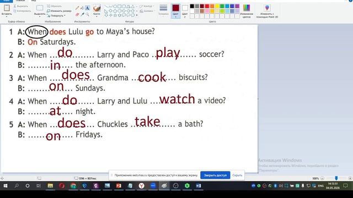This screenshot has width=353, height=198.
Task: Click the taskbar clock and date
Action: pyautogui.click(x=333, y=186)
